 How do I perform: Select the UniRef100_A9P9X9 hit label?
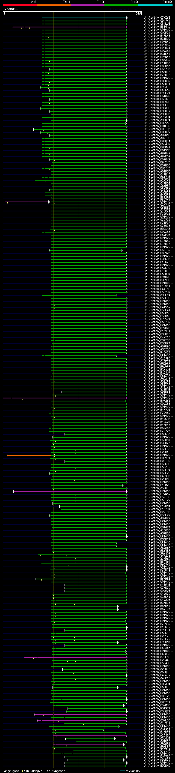coord(157,45)
